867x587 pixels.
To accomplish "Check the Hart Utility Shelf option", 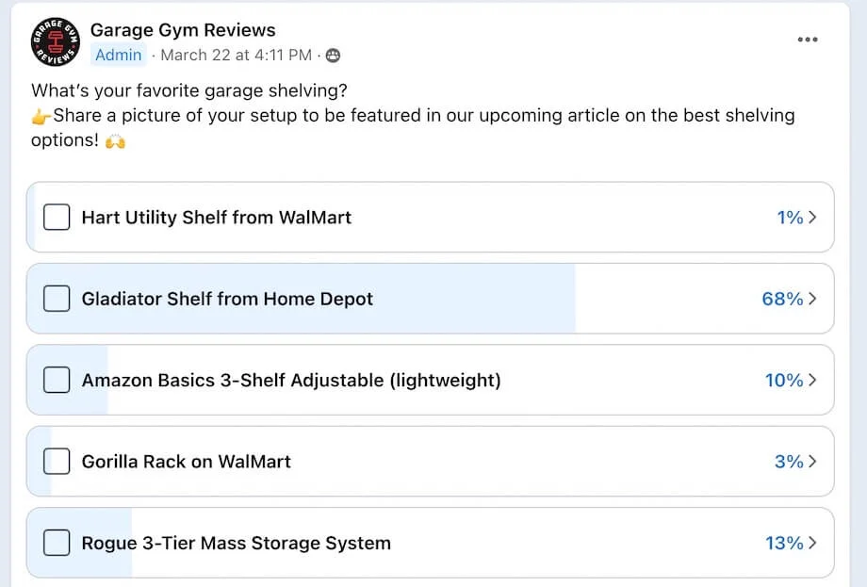I will tap(57, 217).
